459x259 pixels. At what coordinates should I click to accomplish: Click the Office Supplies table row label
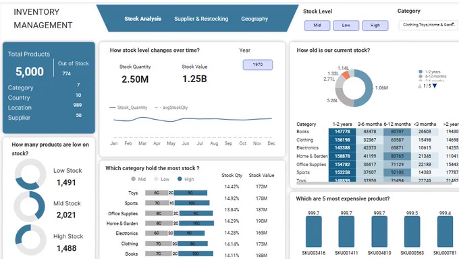311,165
